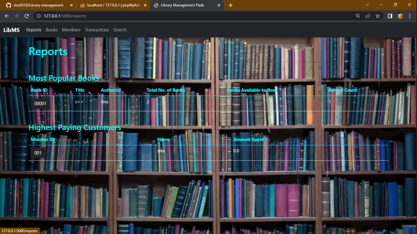
Task: Click book ID 00001 button
Action: pyautogui.click(x=40, y=103)
